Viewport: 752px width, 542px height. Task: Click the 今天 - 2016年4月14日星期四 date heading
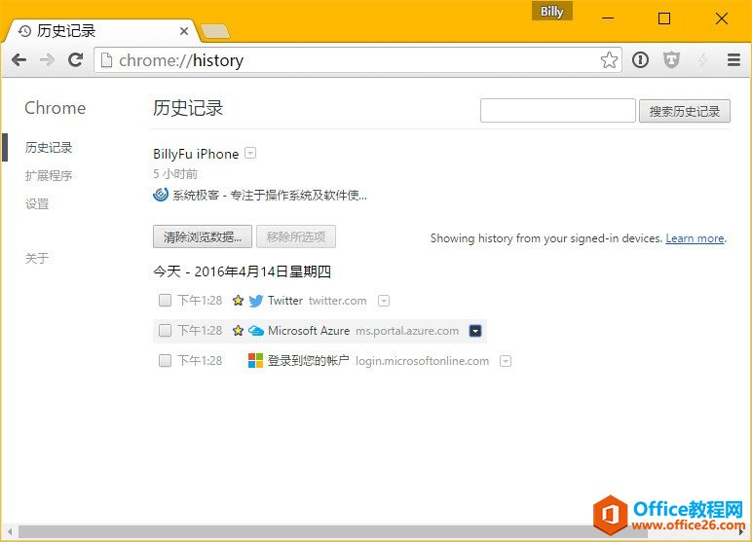[x=243, y=271]
